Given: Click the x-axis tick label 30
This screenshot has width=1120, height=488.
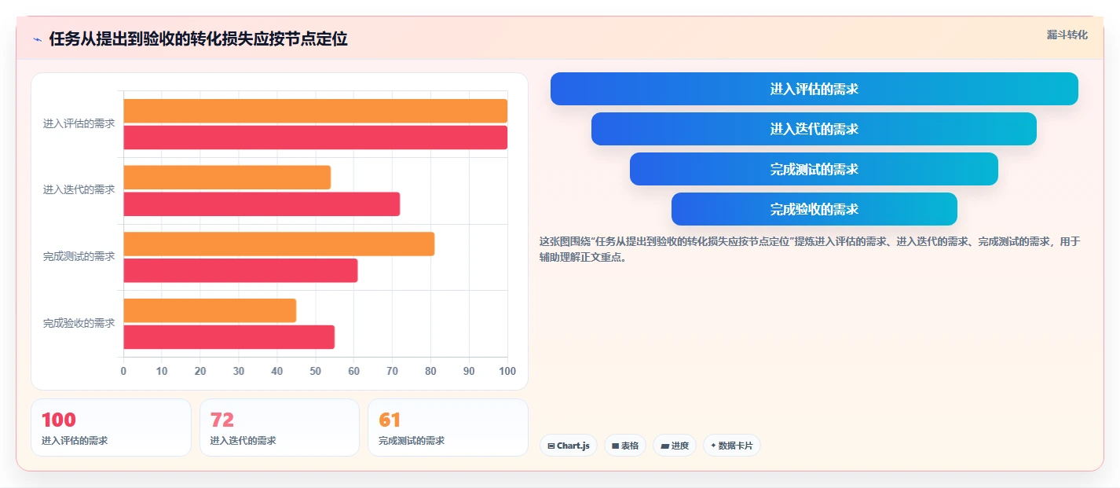Looking at the screenshot, I should click(x=239, y=371).
